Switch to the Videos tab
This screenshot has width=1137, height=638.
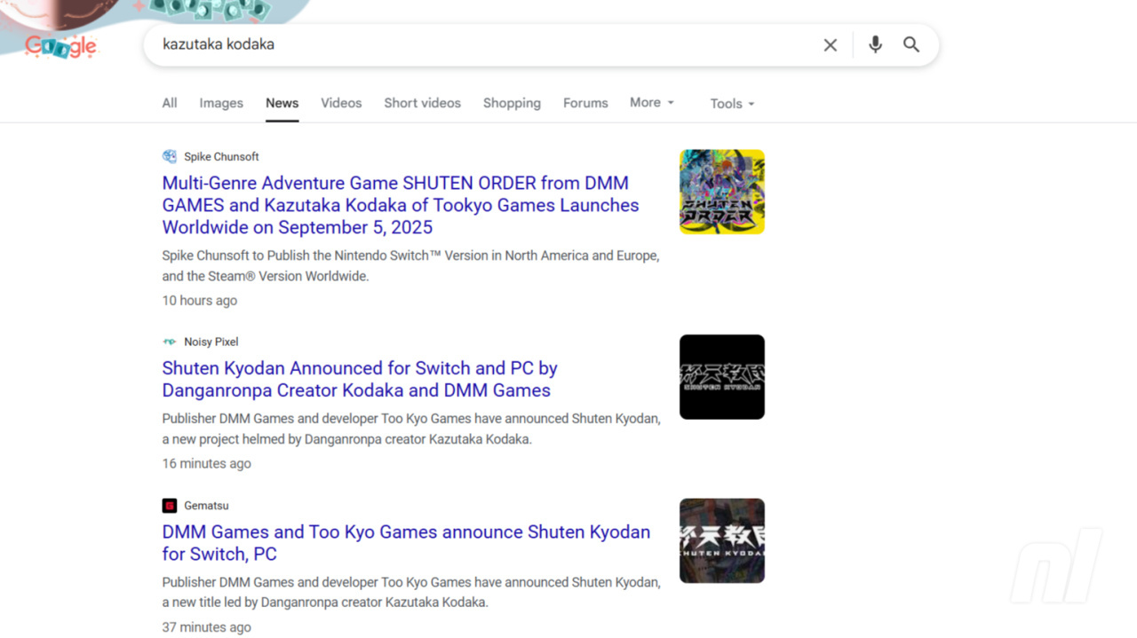coord(341,103)
